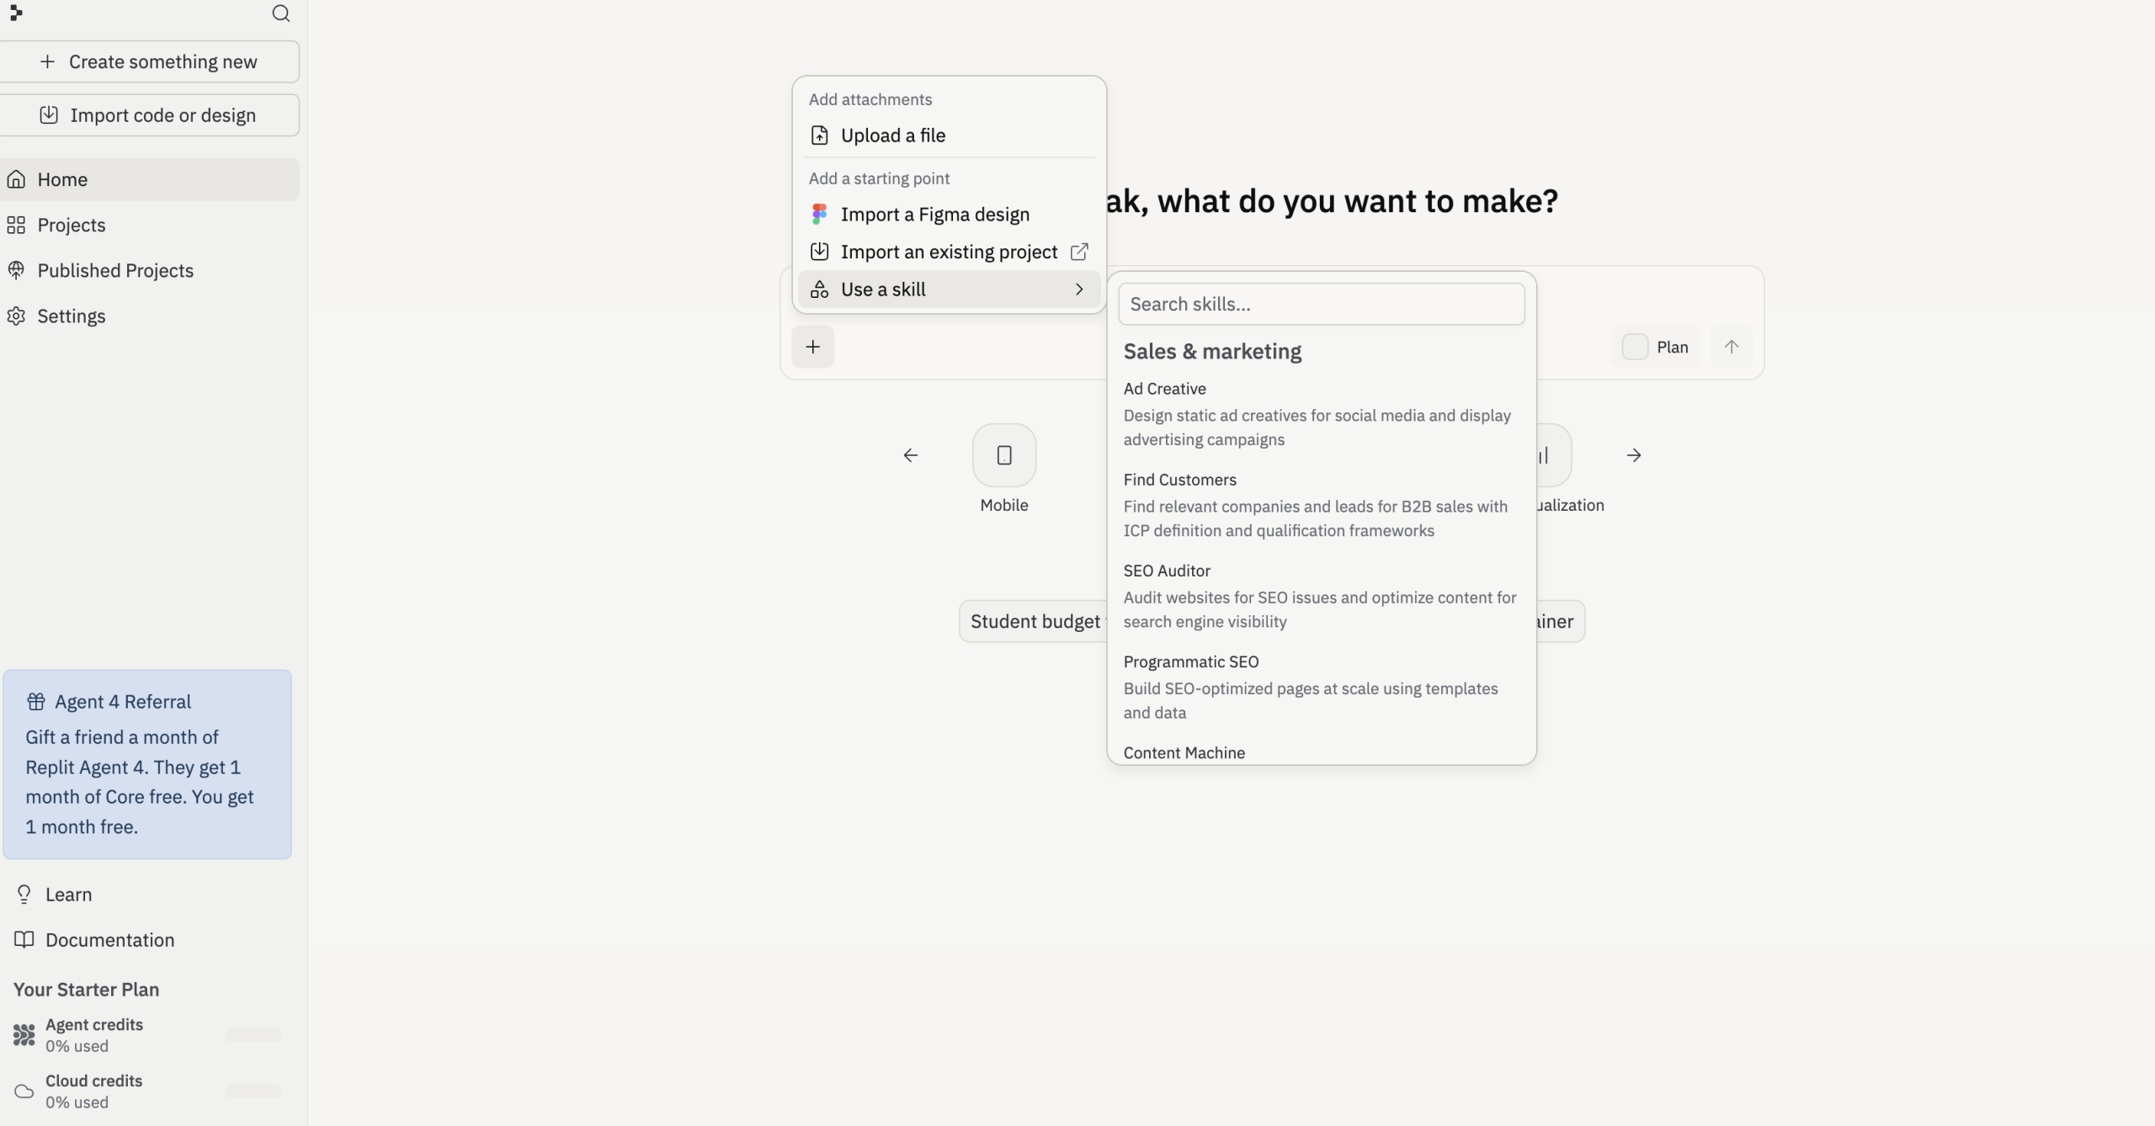Open Settings from the sidebar
Image resolution: width=2155 pixels, height=1126 pixels.
73,316
